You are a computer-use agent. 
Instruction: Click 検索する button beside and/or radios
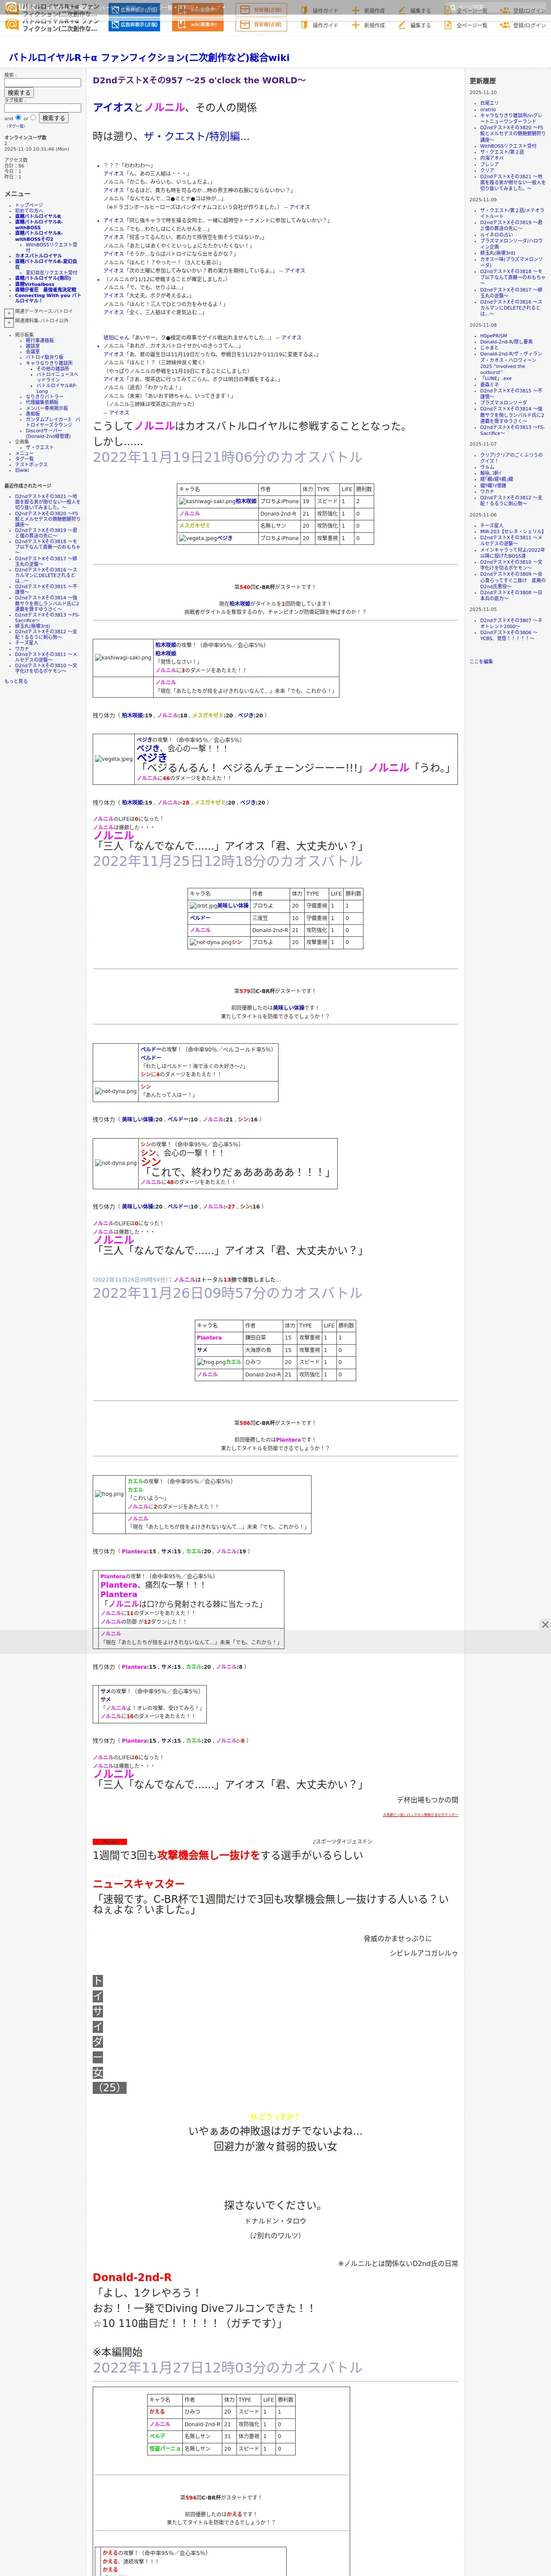(x=53, y=118)
